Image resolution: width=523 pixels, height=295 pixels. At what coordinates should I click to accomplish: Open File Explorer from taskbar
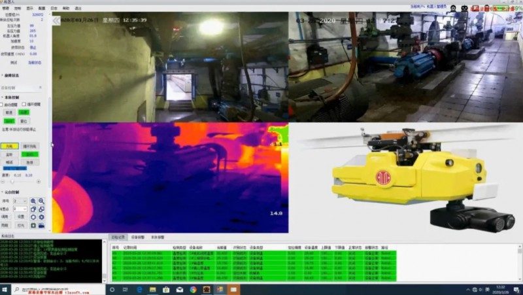tap(153, 290)
